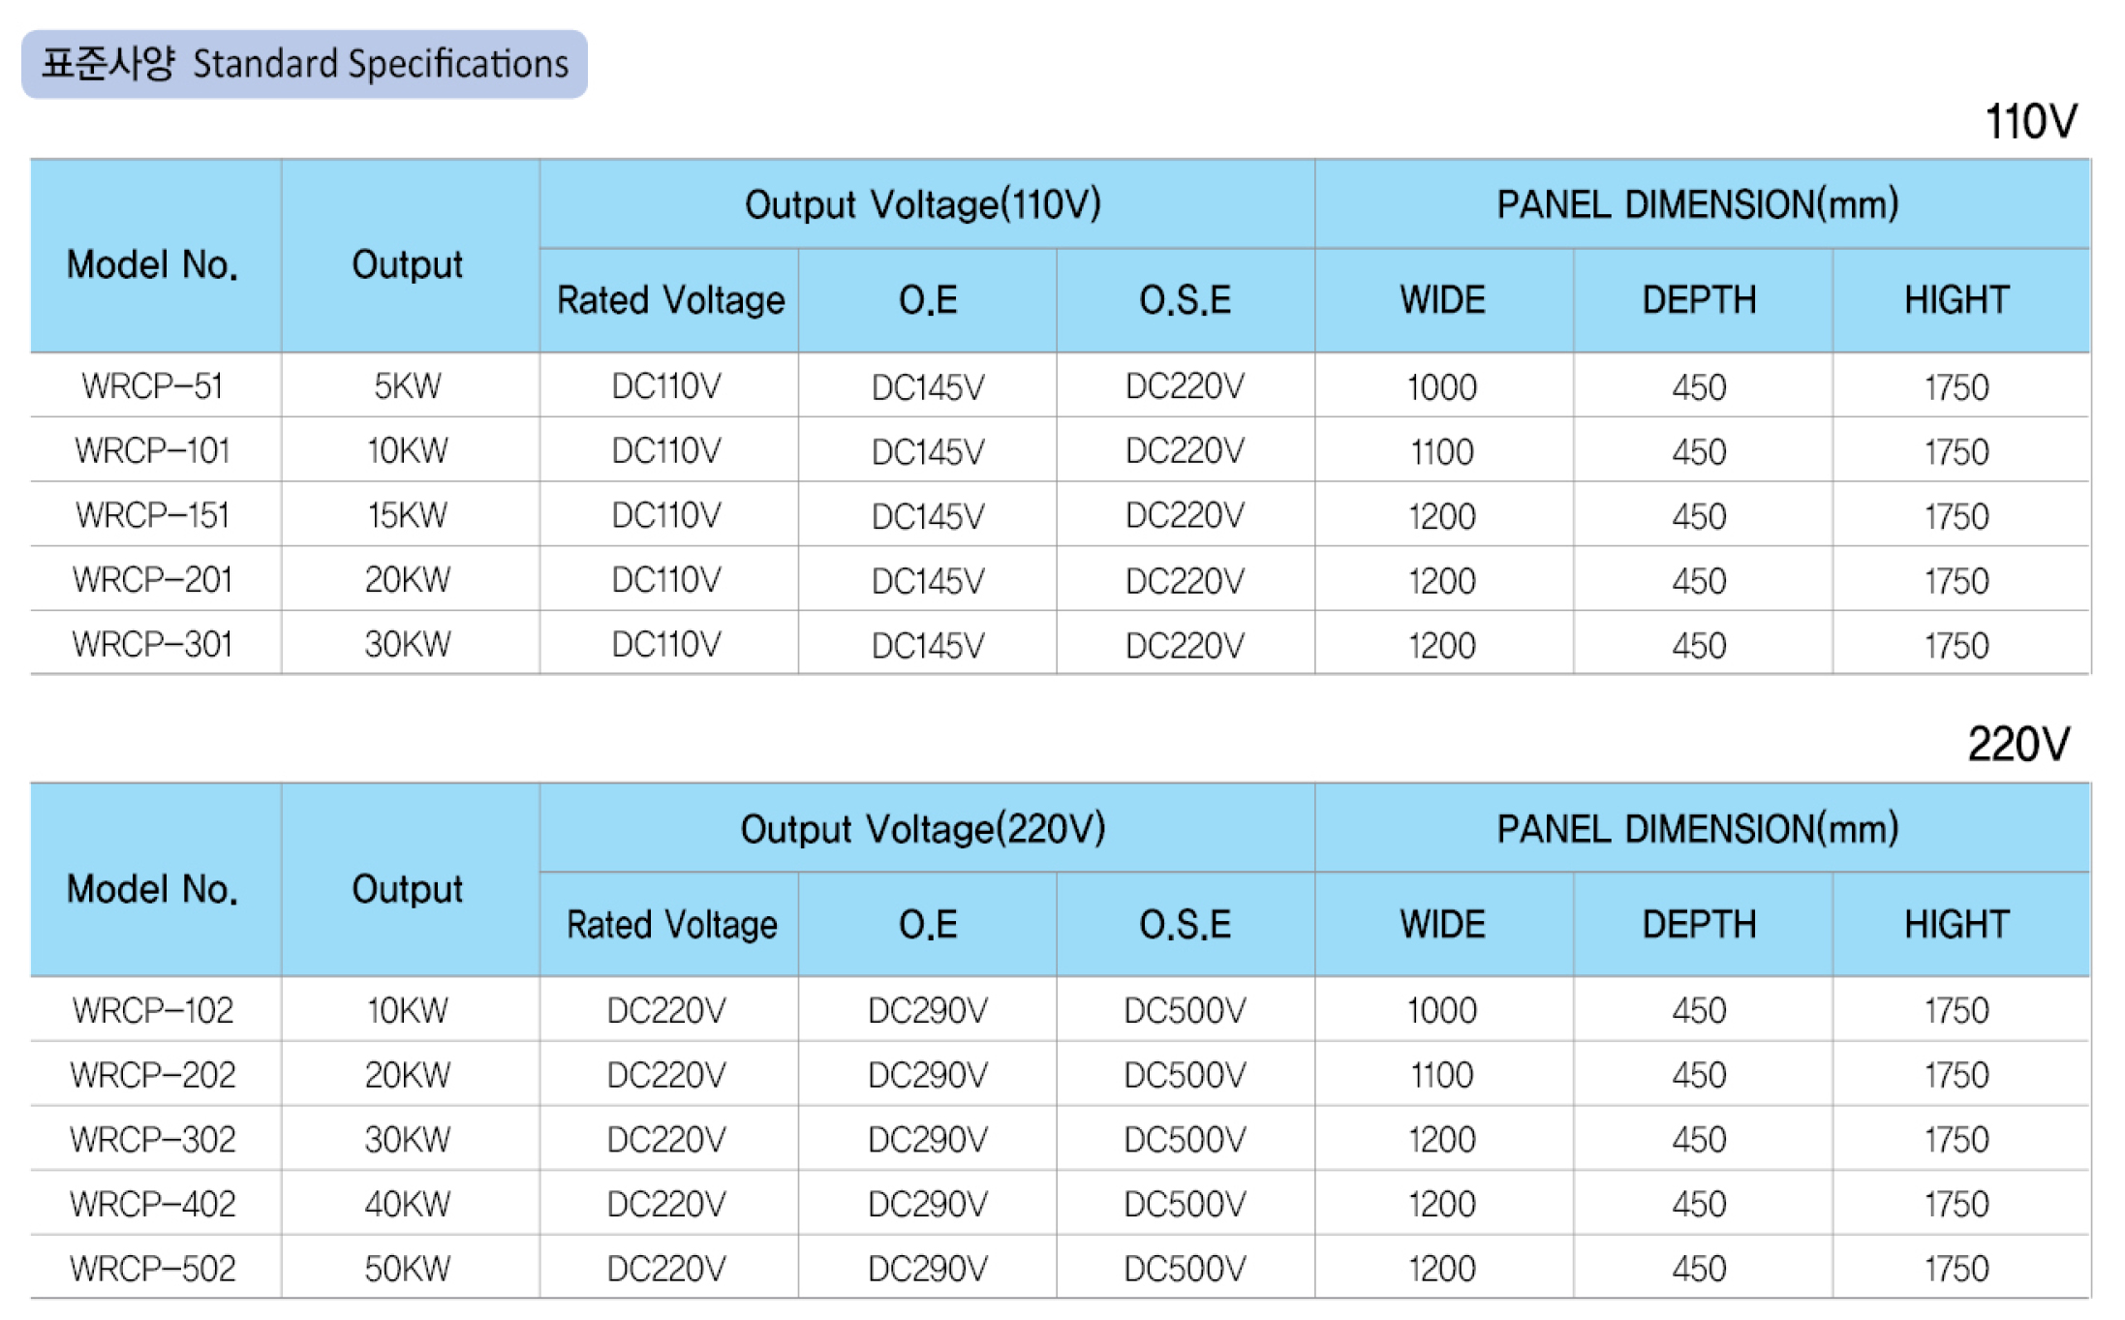The width and height of the screenshot is (2125, 1320).
Task: Click the 220V label above second table
Action: click(2017, 745)
